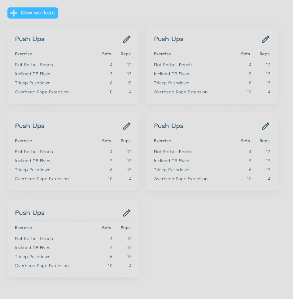Edit the bottom-left Push Ups workout
The width and height of the screenshot is (293, 299).
pyautogui.click(x=127, y=213)
